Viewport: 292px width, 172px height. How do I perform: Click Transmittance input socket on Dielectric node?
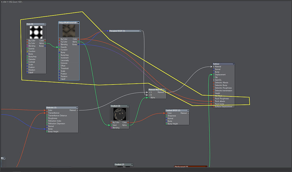click(x=47, y=113)
